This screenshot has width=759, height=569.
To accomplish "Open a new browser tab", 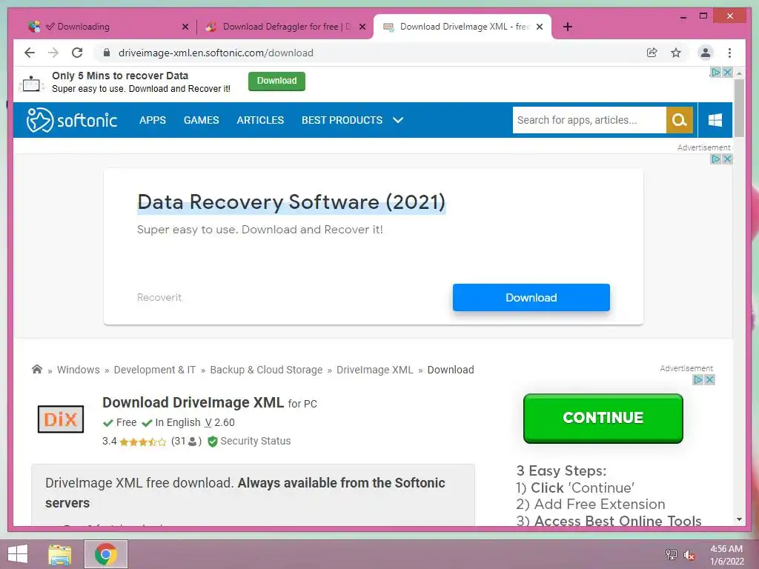I will [568, 27].
